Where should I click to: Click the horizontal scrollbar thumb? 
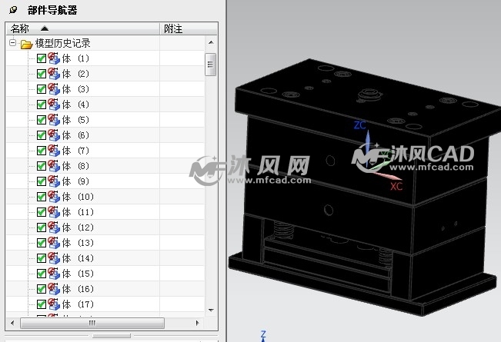click(x=92, y=323)
